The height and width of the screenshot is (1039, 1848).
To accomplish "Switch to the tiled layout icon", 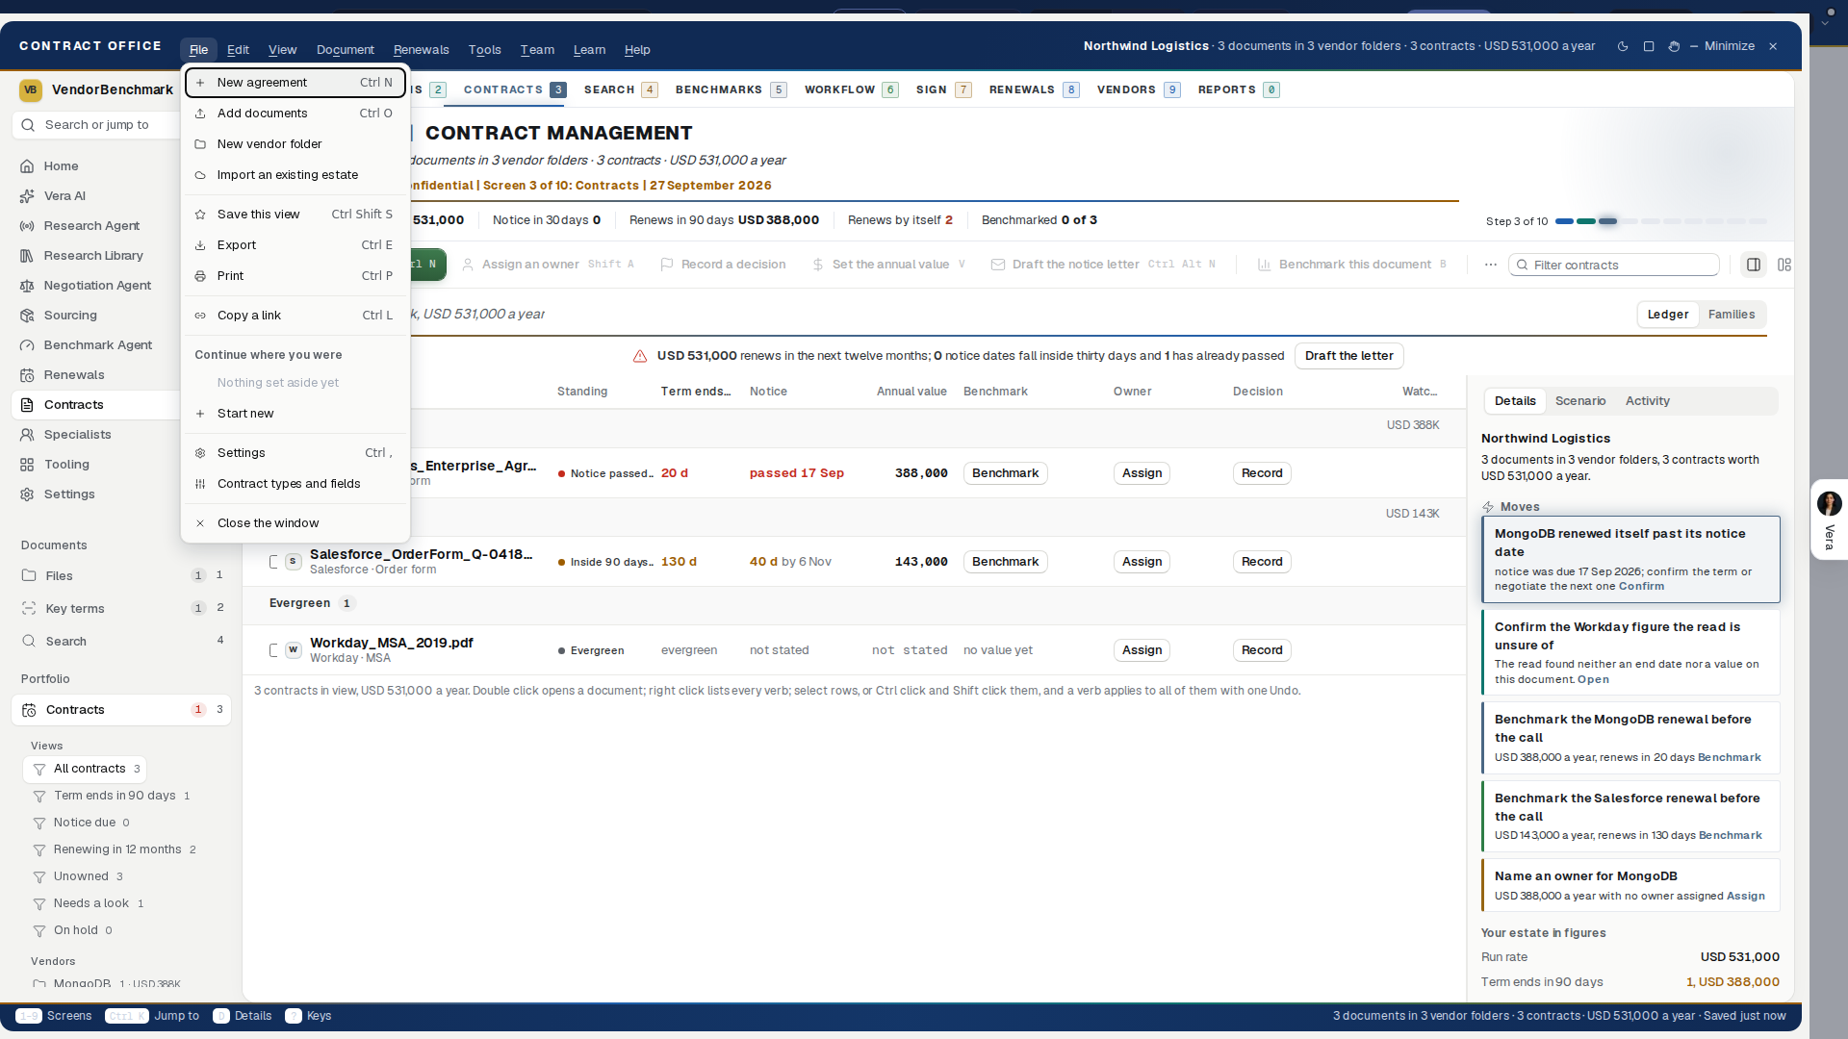I will (x=1784, y=265).
